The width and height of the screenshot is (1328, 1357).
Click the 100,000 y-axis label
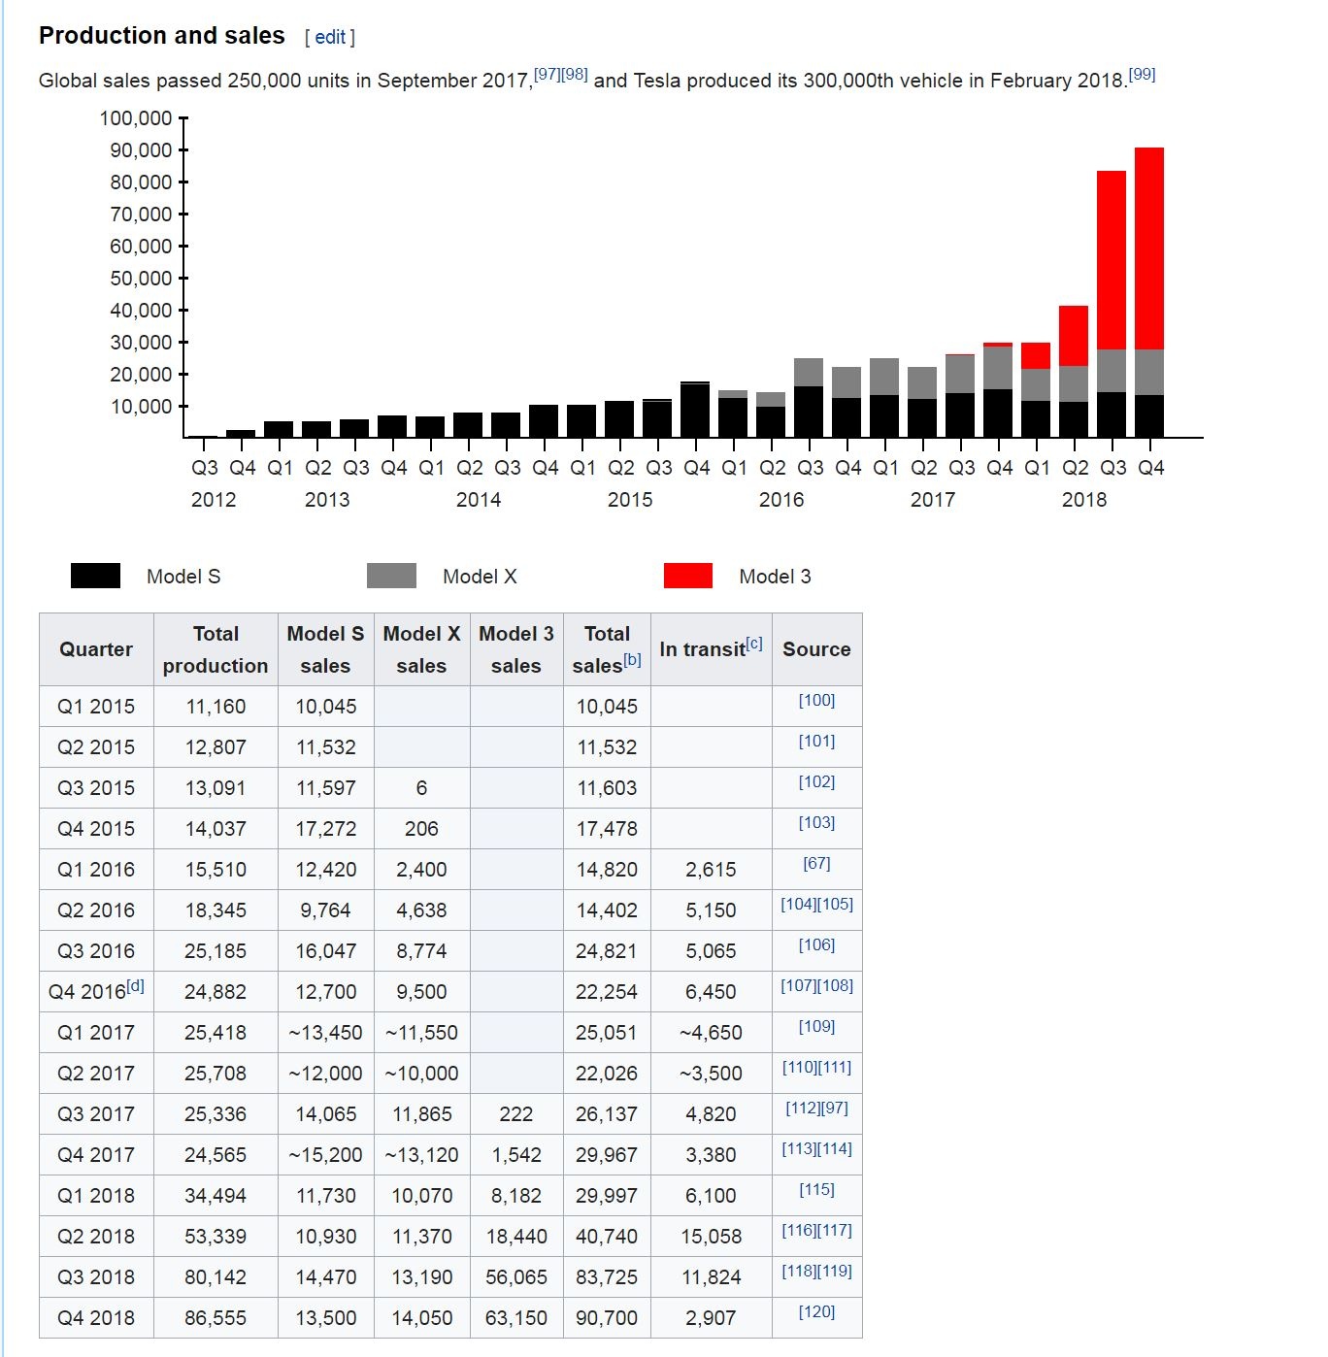(136, 118)
